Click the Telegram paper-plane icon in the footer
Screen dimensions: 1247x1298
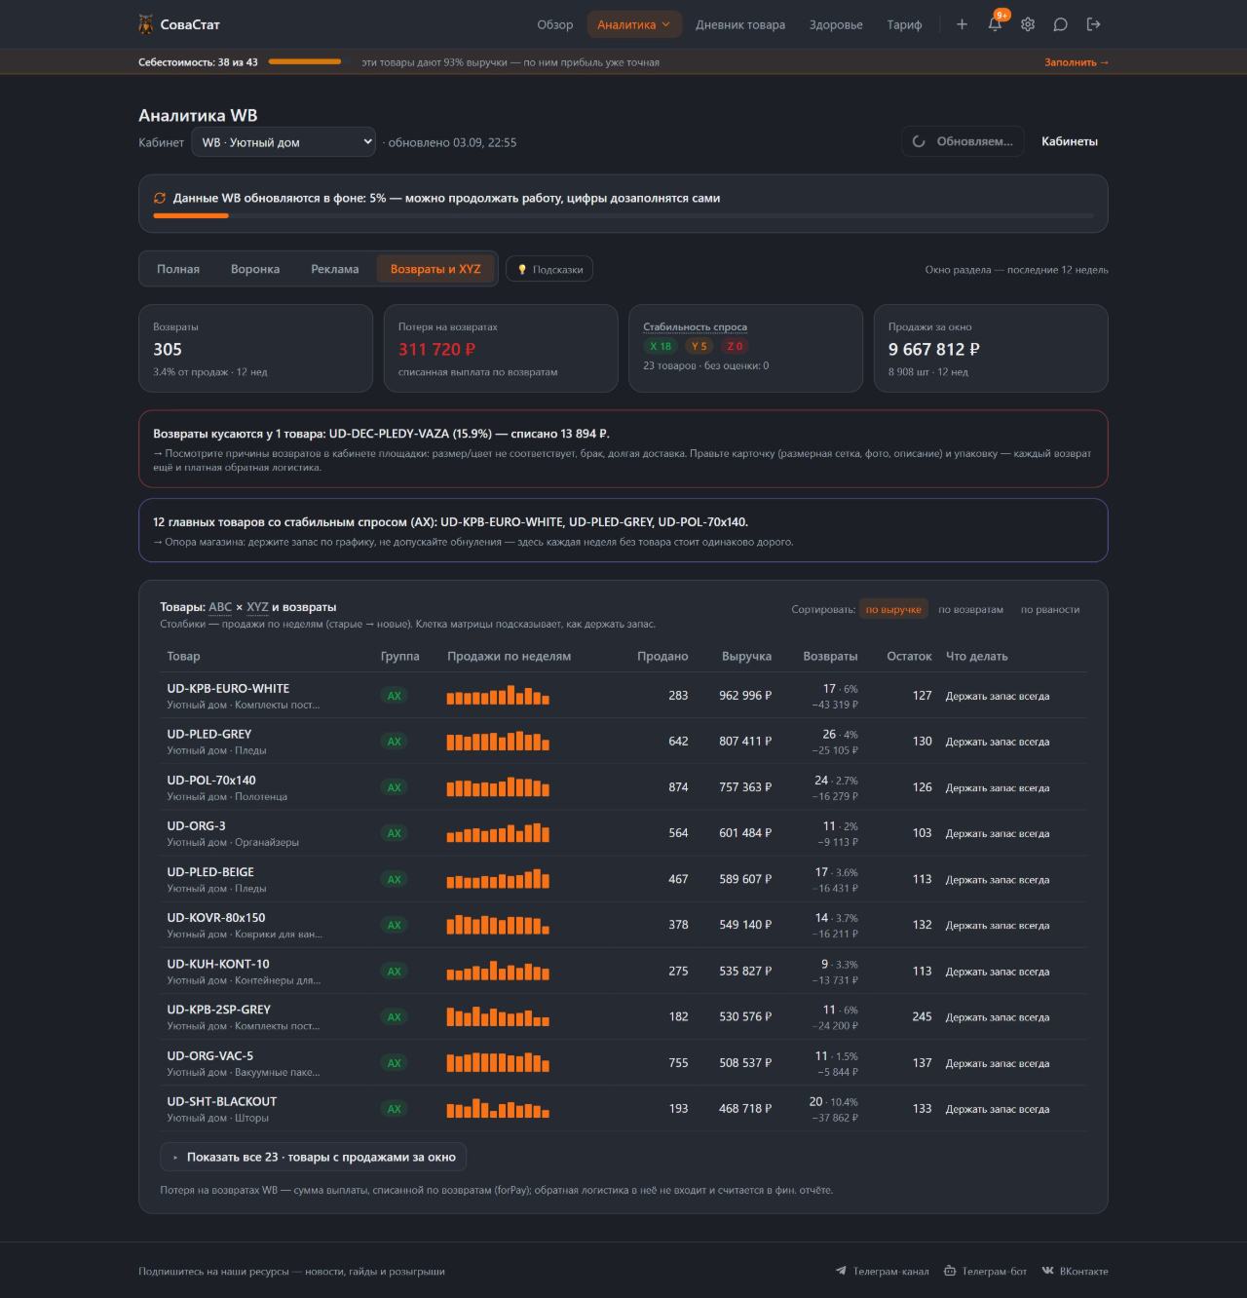point(841,1271)
